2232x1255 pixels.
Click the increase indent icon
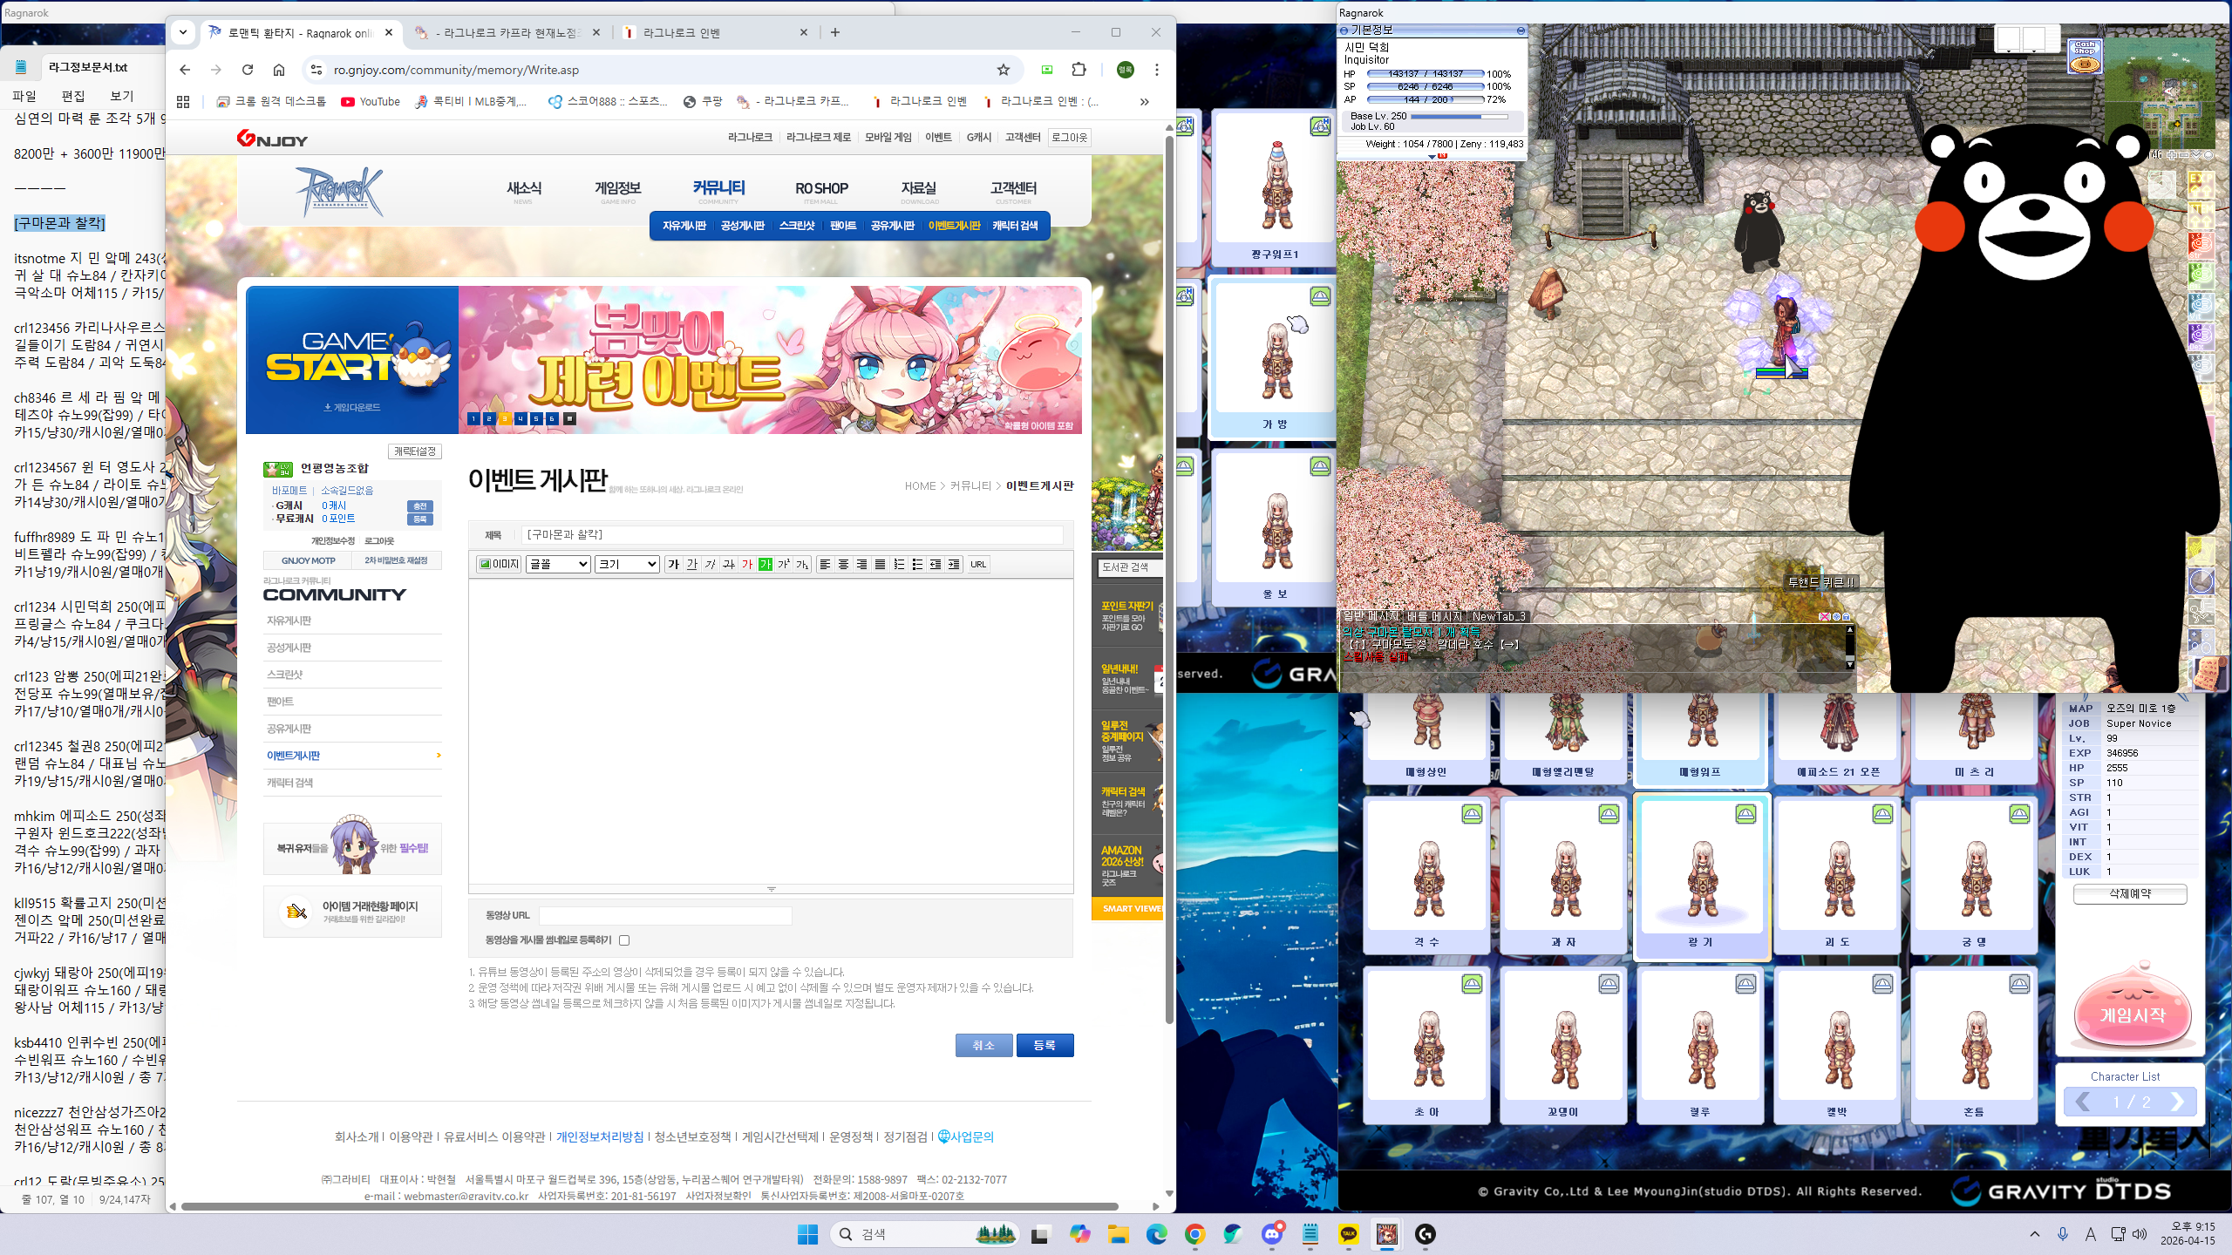pos(954,564)
